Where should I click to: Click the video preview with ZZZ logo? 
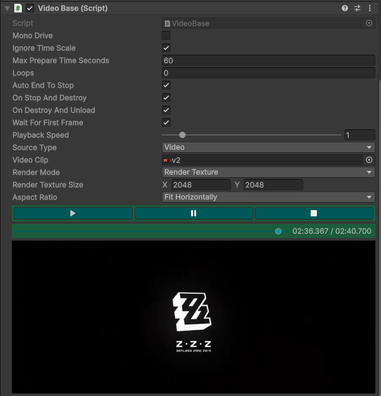pyautogui.click(x=194, y=317)
